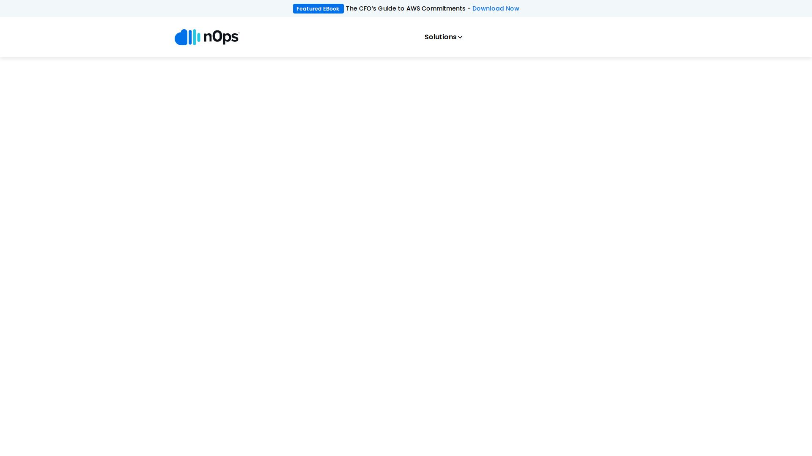Screen dimensions: 812x456
Task: Click the empty white page body
Action: [406, 253]
